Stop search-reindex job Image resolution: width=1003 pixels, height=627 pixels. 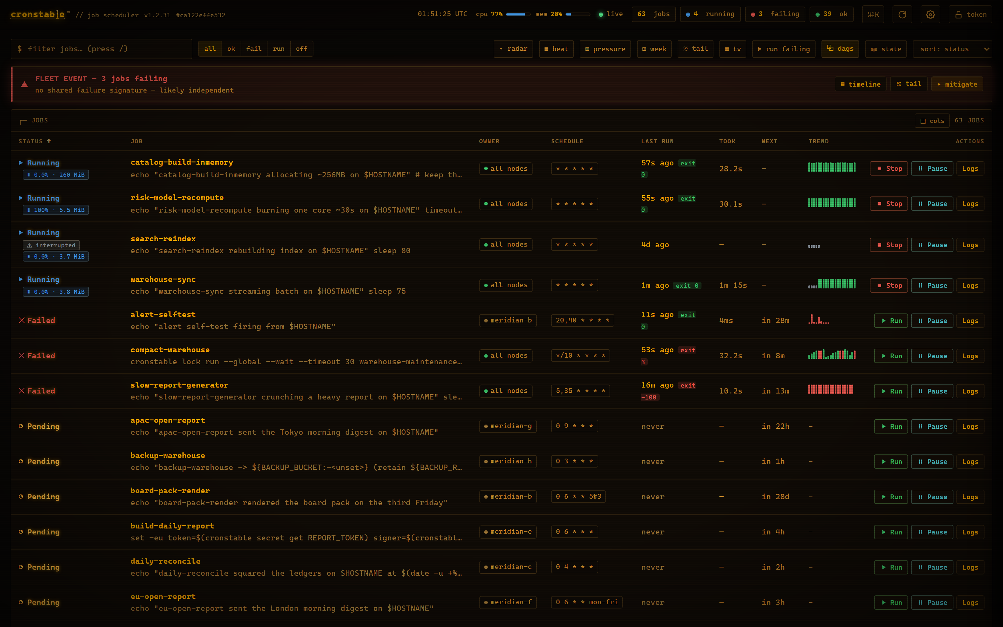[x=889, y=245]
